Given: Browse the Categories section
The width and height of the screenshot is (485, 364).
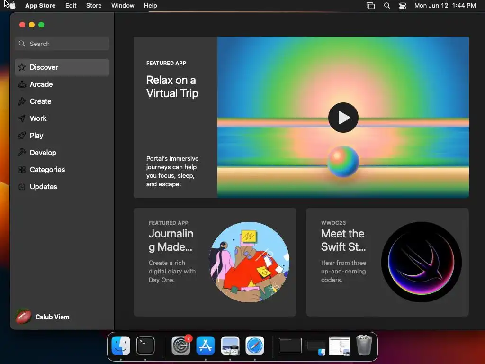Looking at the screenshot, I should [x=62, y=170].
